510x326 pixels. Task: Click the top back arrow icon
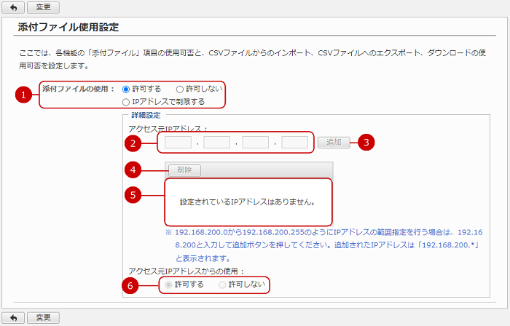click(13, 7)
